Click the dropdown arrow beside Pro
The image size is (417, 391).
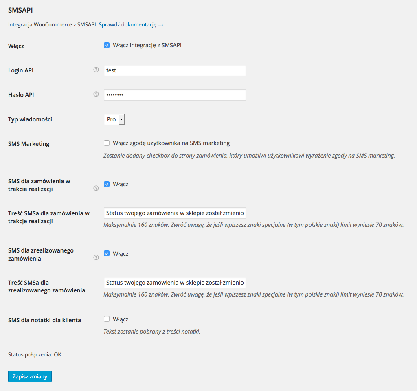click(x=121, y=119)
